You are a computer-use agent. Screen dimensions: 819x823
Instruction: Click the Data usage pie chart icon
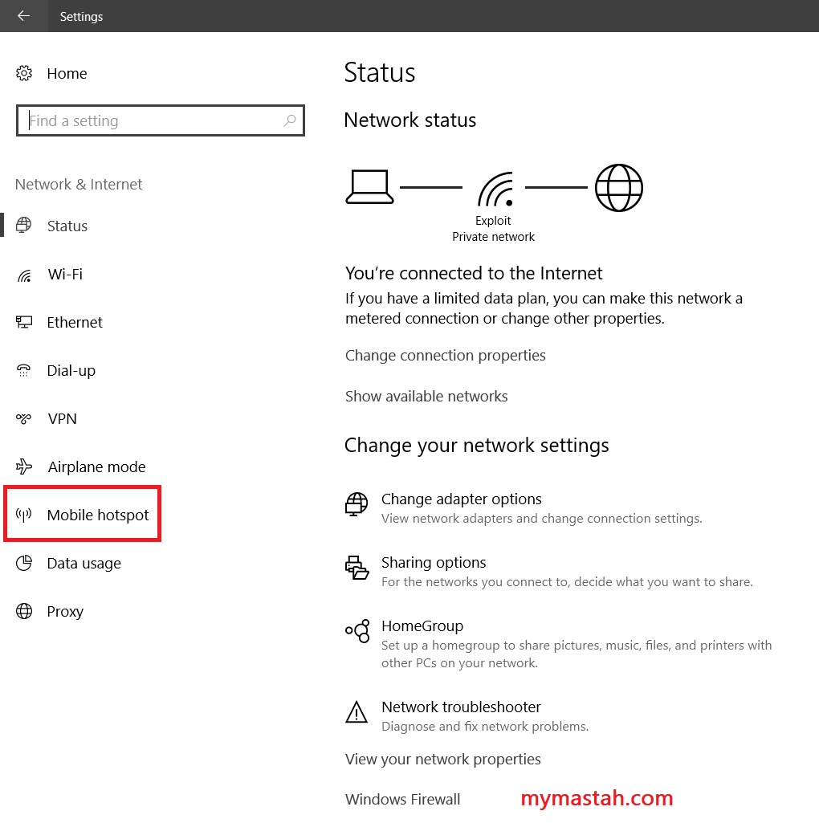coord(24,563)
